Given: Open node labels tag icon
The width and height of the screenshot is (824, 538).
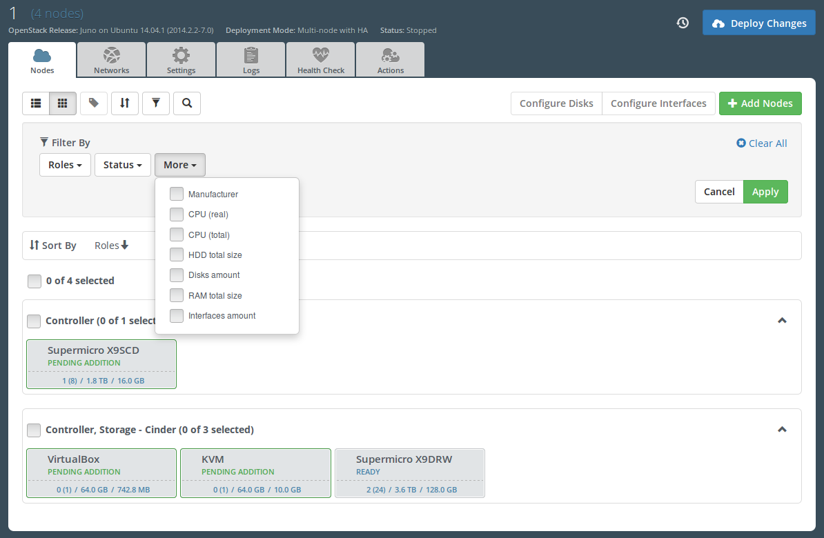Looking at the screenshot, I should 94,103.
